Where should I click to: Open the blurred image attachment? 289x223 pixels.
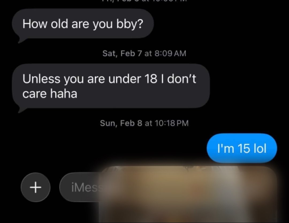(188, 195)
